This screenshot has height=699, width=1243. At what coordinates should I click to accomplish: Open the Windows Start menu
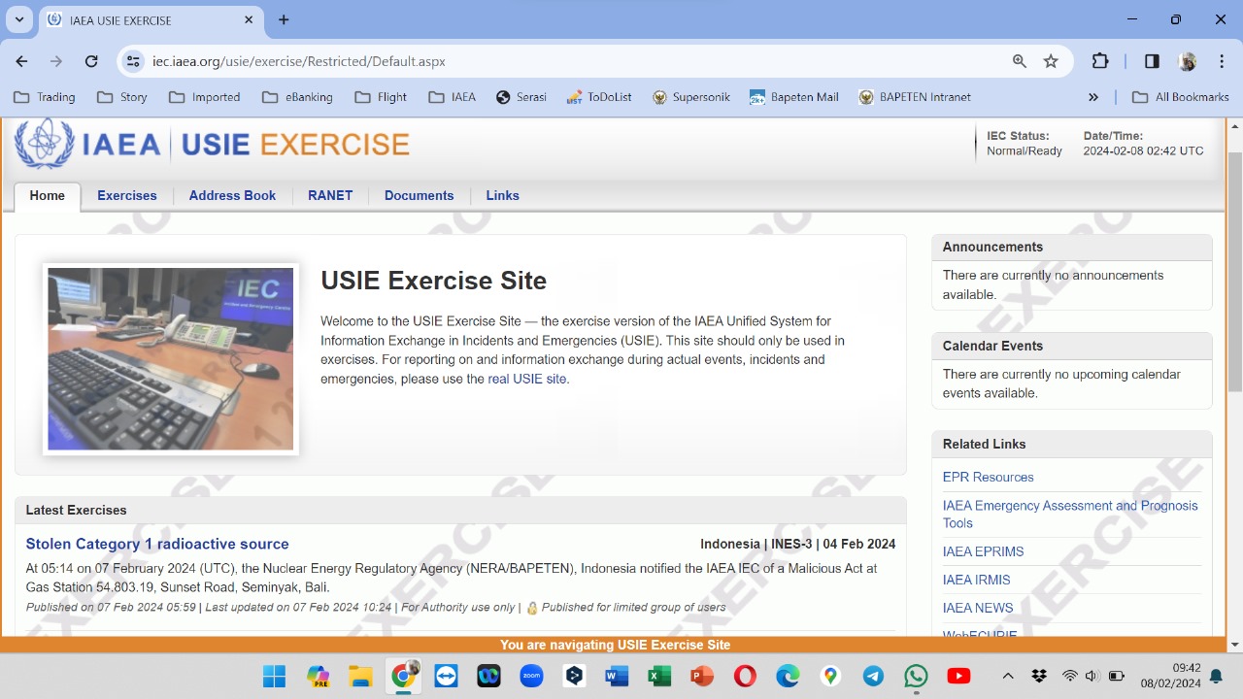[275, 676]
